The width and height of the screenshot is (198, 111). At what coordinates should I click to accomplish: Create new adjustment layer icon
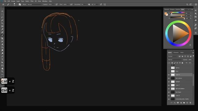(181, 103)
